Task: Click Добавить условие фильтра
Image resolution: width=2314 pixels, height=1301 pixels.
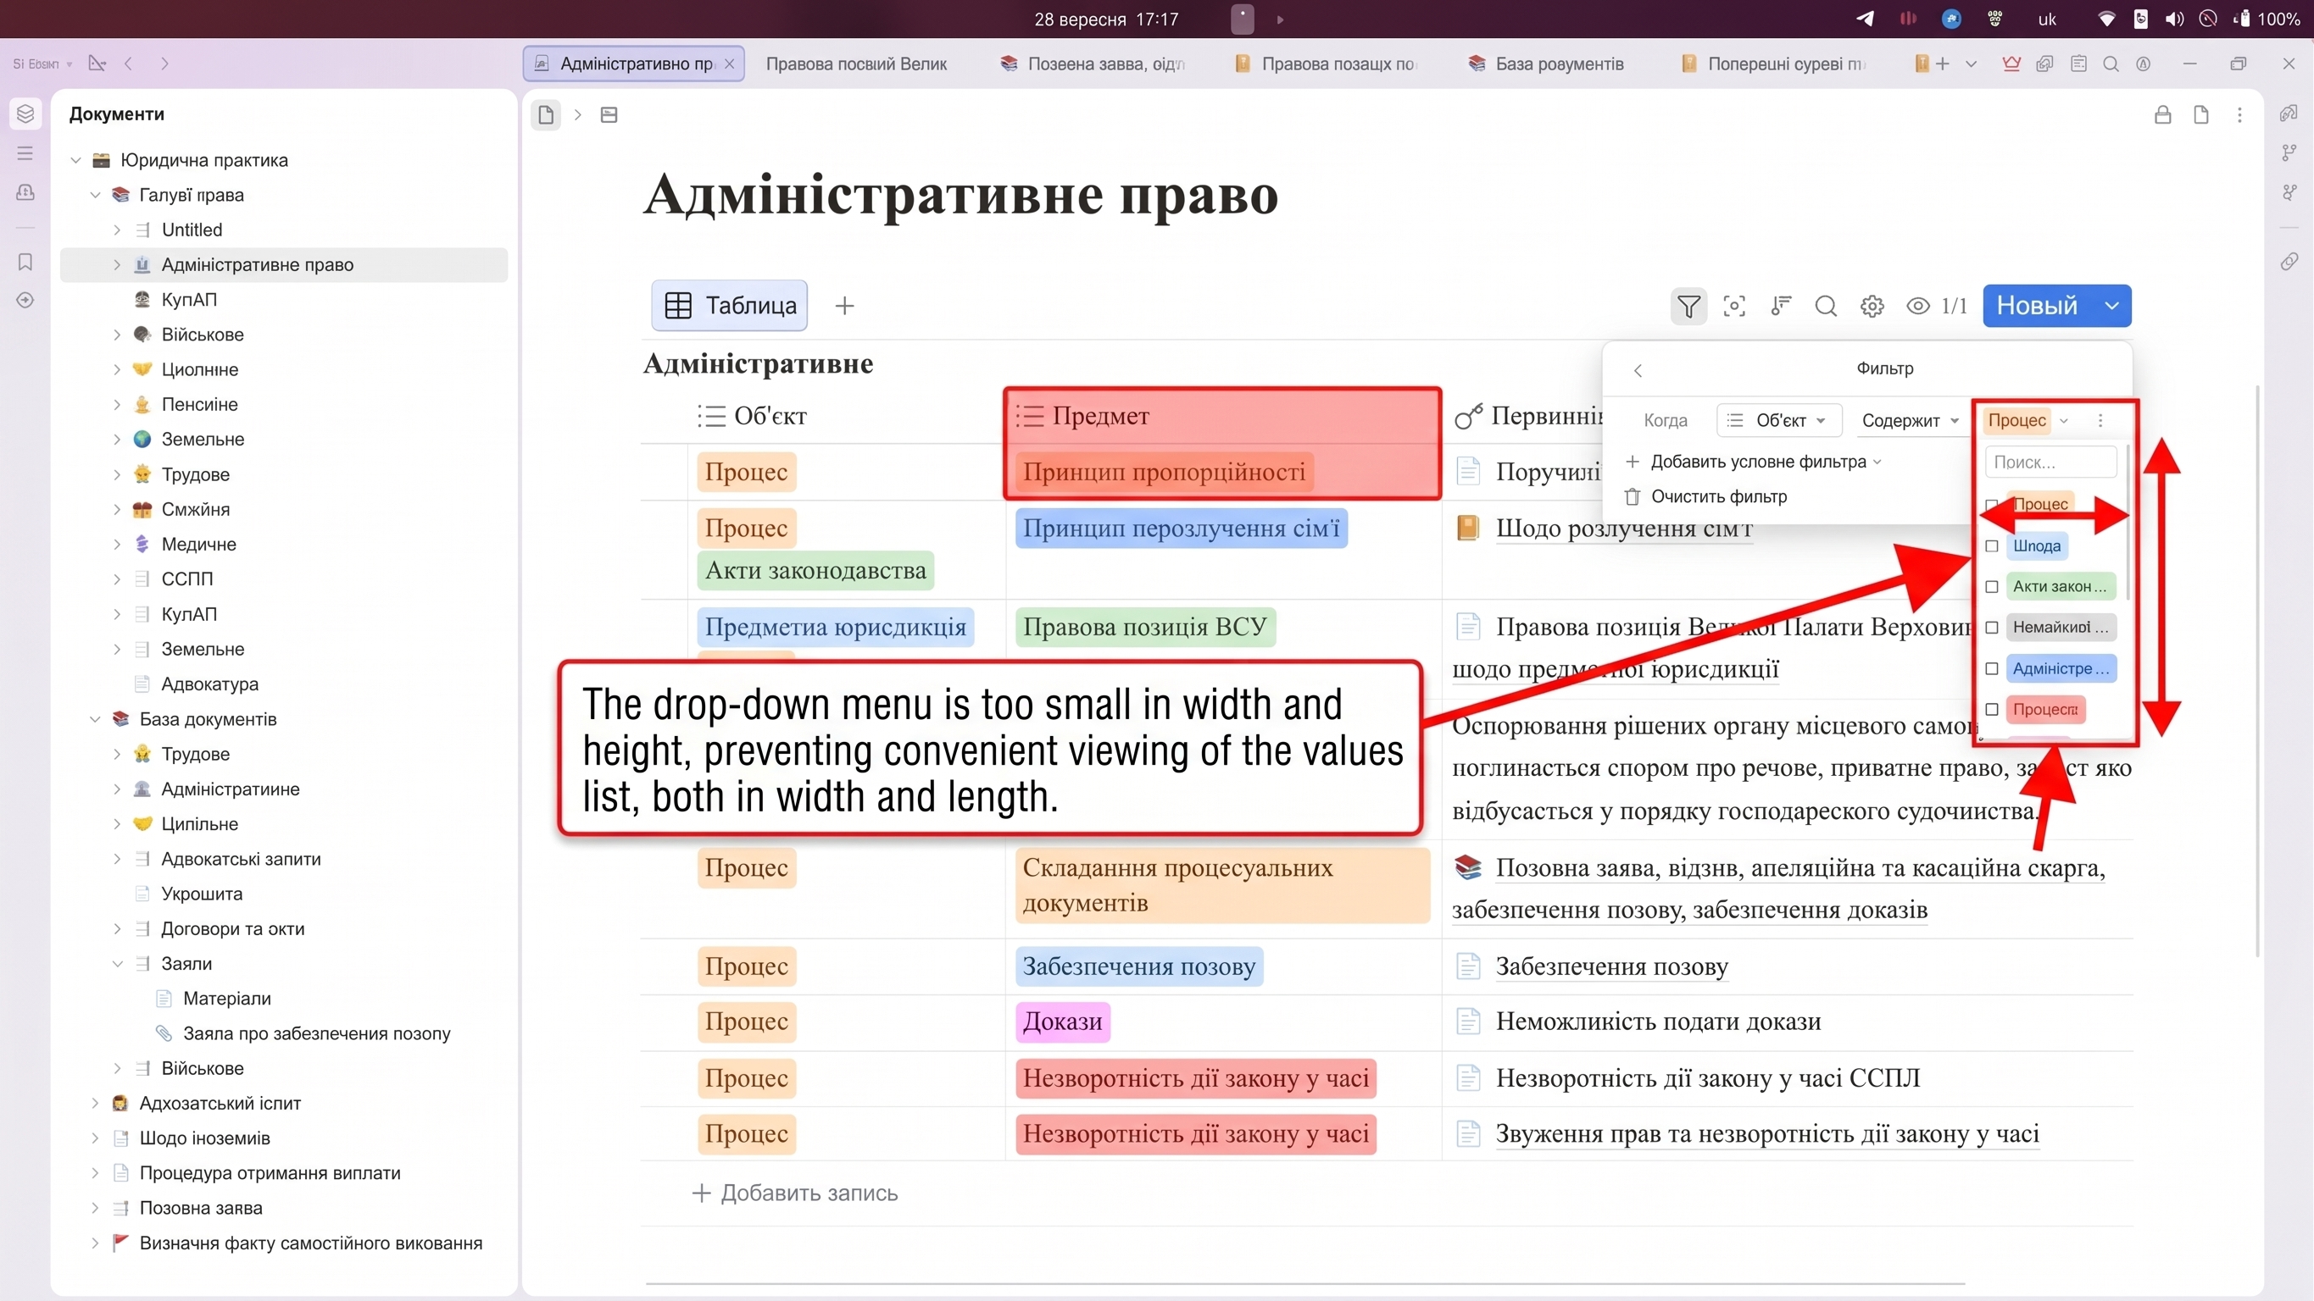Action: point(1753,462)
